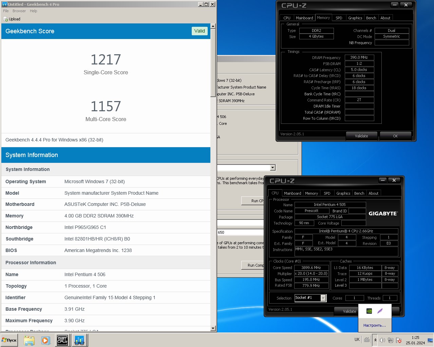Open the dropdown arrow in the background window

[x=272, y=168]
